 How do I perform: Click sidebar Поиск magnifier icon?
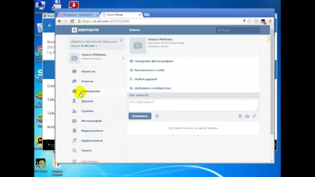(74, 150)
